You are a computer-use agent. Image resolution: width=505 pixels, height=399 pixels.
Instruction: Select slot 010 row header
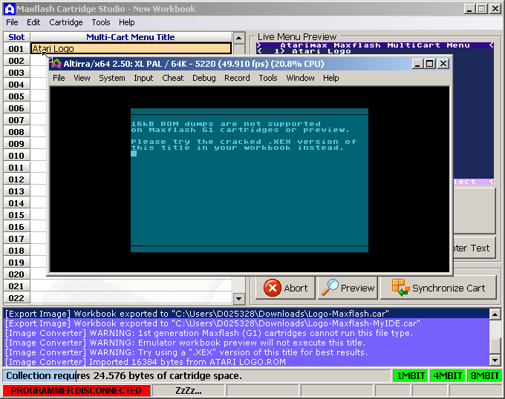coord(16,156)
